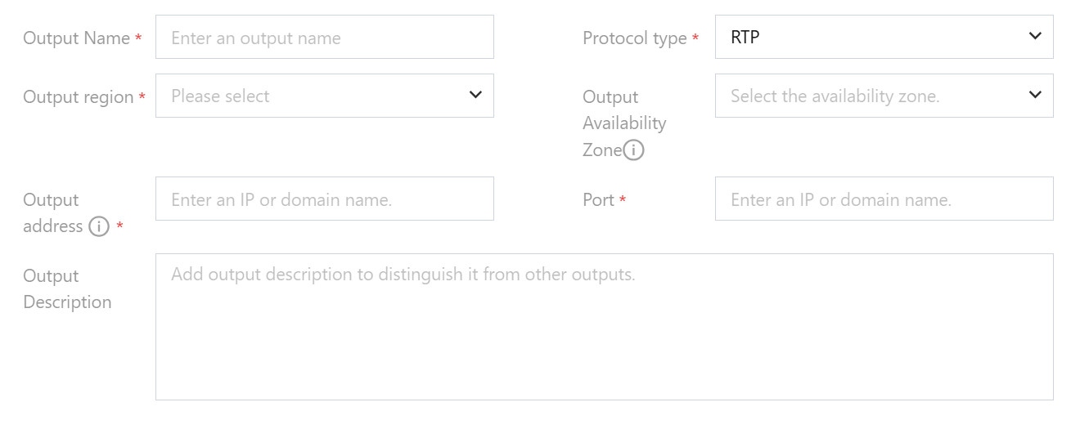
Task: Click the Output address label text
Action: click(52, 212)
